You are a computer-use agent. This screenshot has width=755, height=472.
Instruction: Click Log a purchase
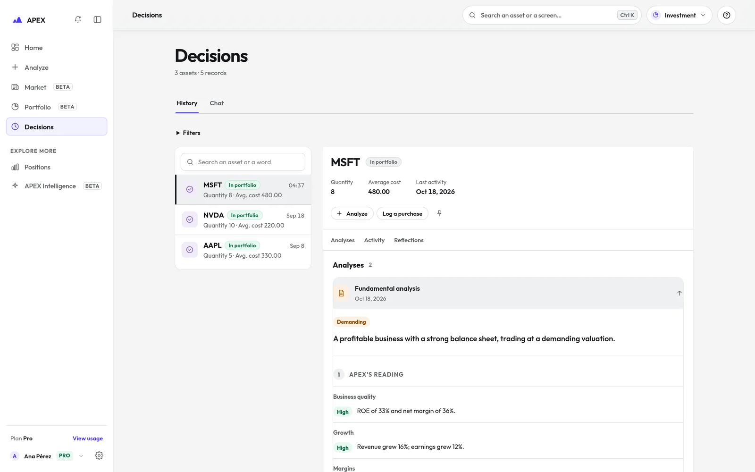click(x=403, y=214)
